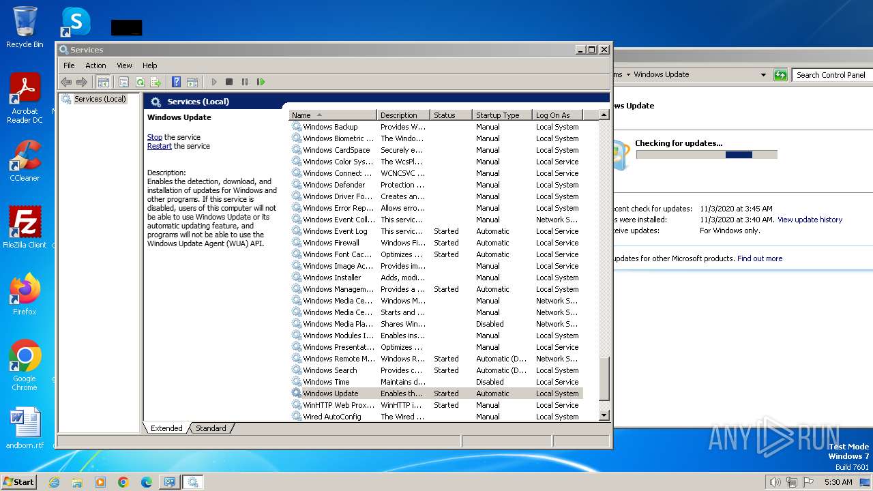Viewport: 873px width, 491px height.
Task: Click View update history link in Windows Update
Action: tap(810, 220)
